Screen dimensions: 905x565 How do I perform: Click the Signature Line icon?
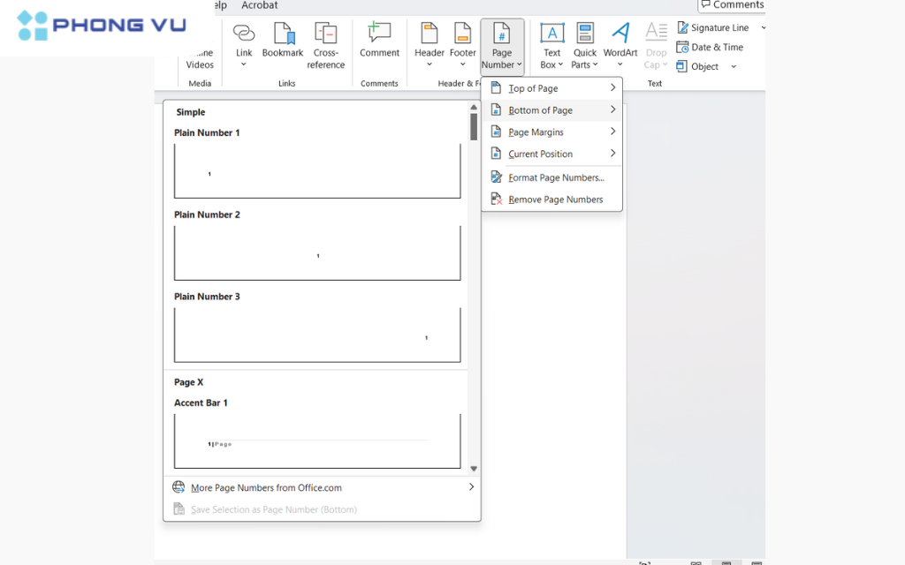pyautogui.click(x=683, y=27)
